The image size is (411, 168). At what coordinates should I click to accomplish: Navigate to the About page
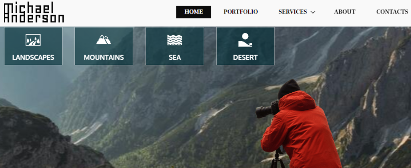pos(345,12)
